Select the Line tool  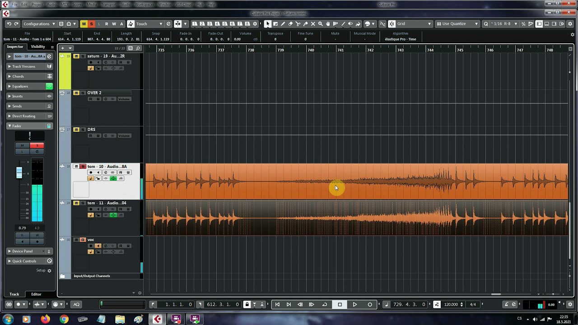point(343,23)
